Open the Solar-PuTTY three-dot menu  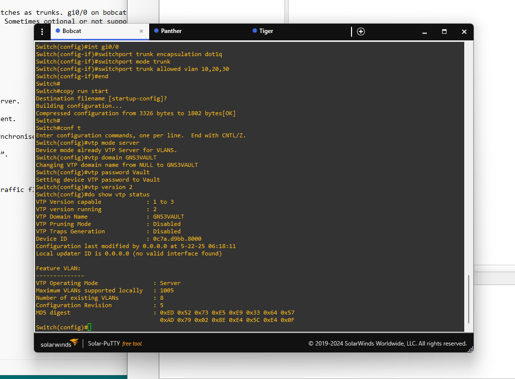pyautogui.click(x=42, y=32)
